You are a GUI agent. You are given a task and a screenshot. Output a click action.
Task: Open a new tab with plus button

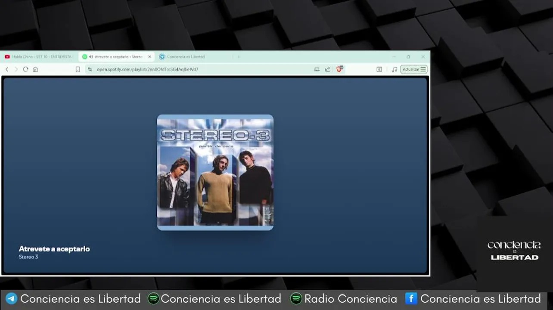(x=239, y=57)
